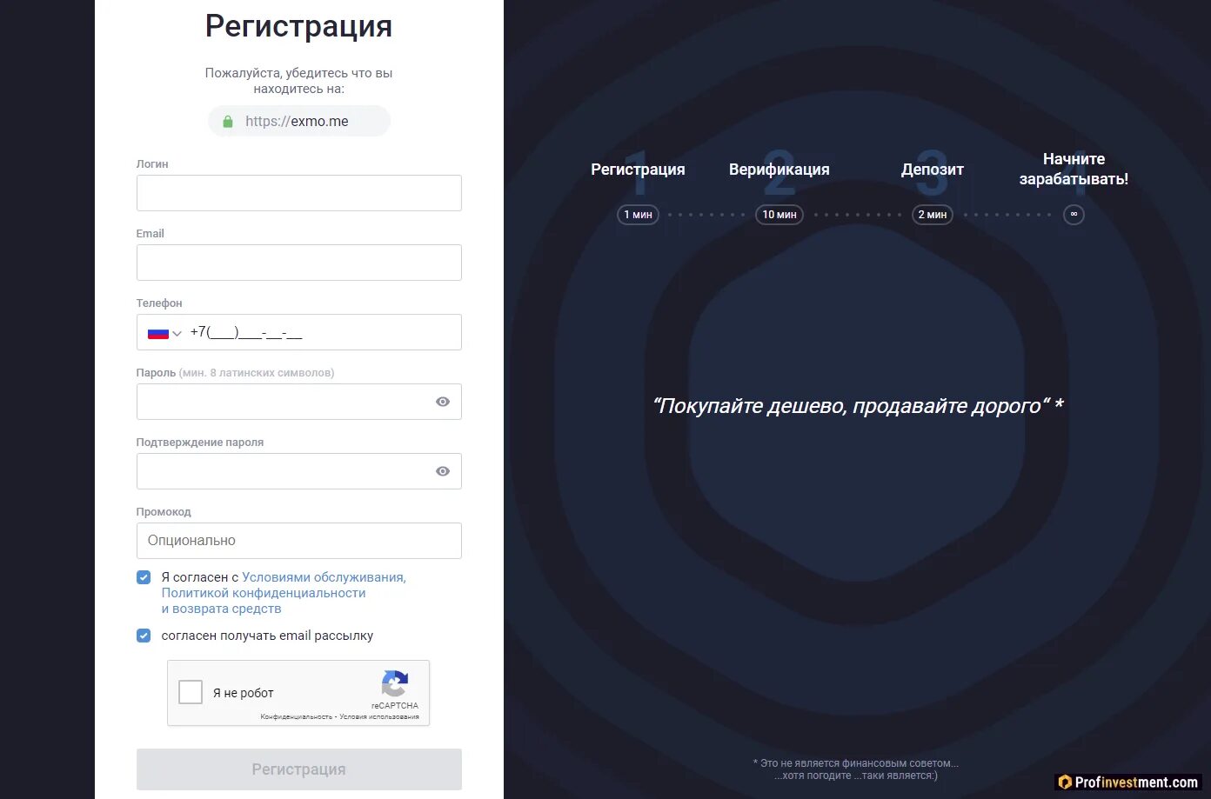Click the financial advice disclaimer footnote
Viewport: 1211px width, 799px height.
pos(856,769)
